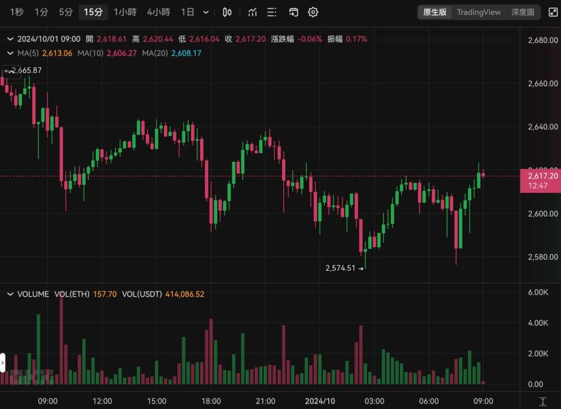Switch chart to 原生版 mode
This screenshot has width=561, height=409.
tap(435, 12)
